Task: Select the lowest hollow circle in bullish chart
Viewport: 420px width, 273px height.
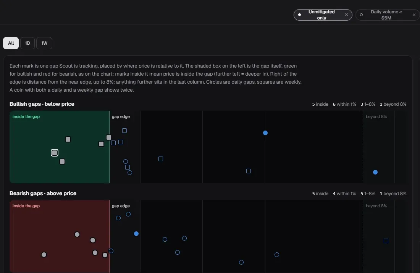Action: pos(130,173)
